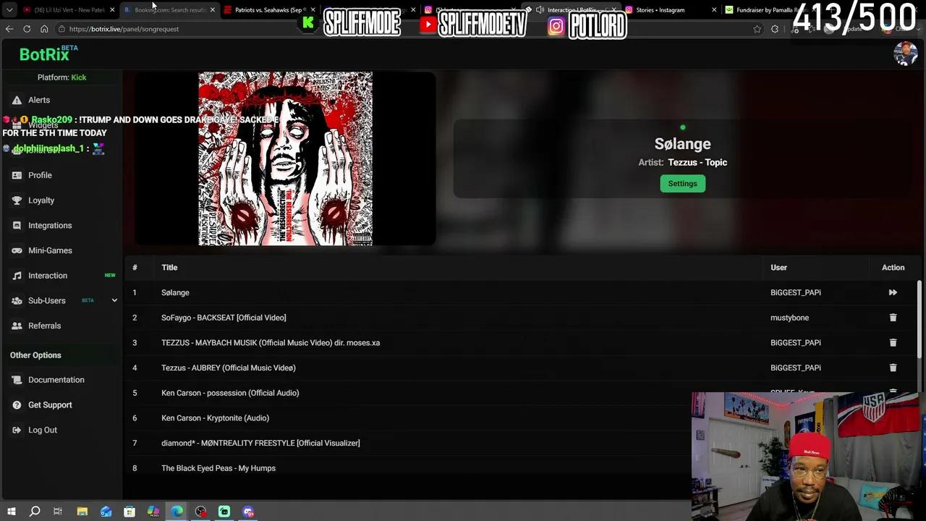Click the Referrals people icon
Image resolution: width=926 pixels, height=521 pixels.
[17, 326]
